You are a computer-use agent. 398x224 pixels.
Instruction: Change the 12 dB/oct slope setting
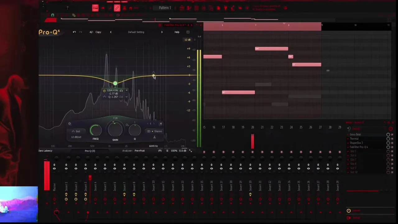point(76,137)
